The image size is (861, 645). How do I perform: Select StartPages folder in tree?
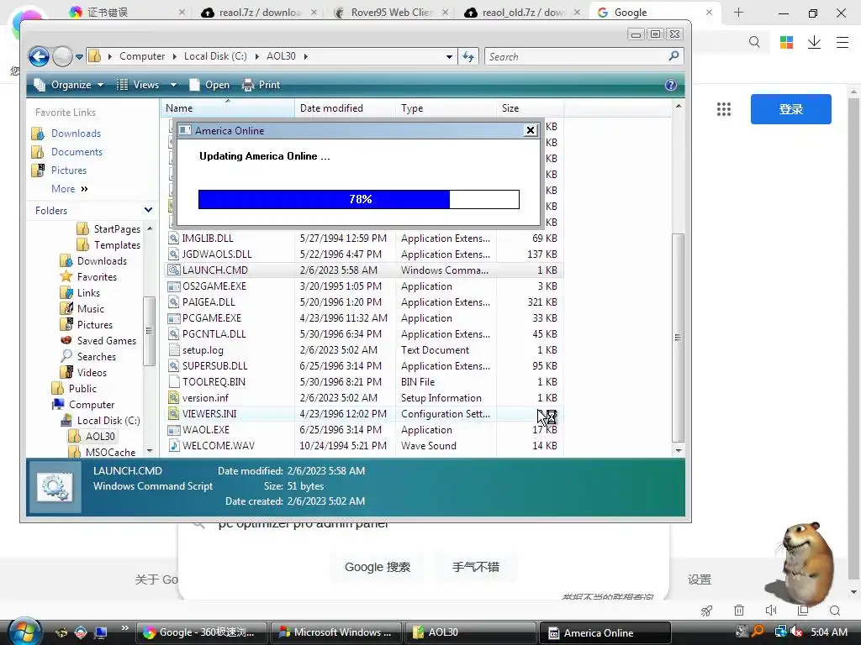pyautogui.click(x=117, y=228)
